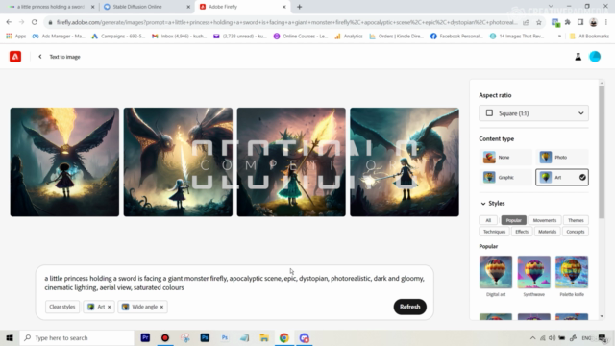Click the Refresh button
615x346 pixels.
410,307
